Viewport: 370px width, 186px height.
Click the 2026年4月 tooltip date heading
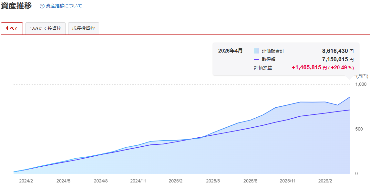[x=230, y=51]
